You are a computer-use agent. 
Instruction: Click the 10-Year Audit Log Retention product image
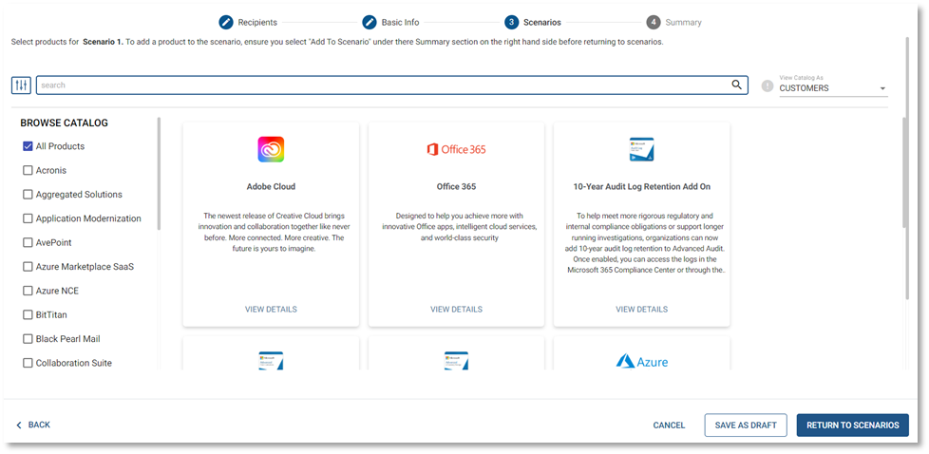(641, 149)
